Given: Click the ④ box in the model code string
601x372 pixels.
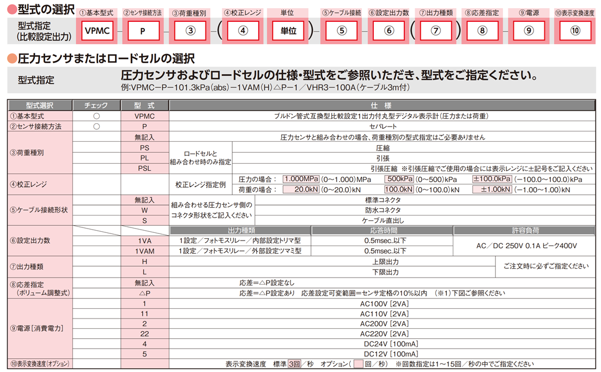Looking at the screenshot, I should tap(243, 31).
